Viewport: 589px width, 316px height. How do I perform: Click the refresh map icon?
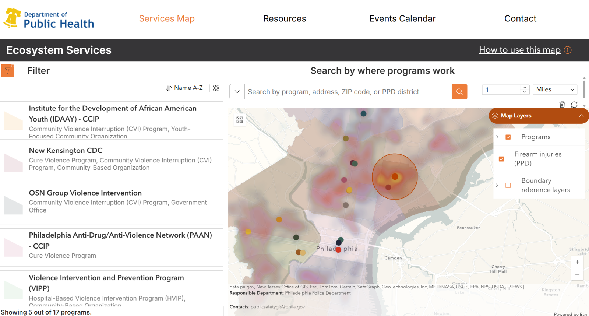coord(574,105)
